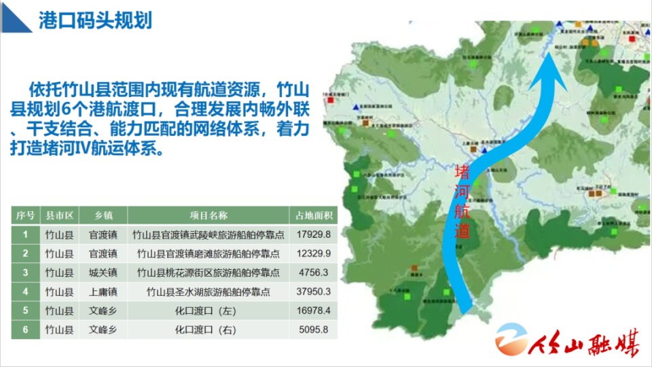Viewport: 652px width, 367px height.
Task: Select 竹山县官渡镇磨滩旅游船舶停靠点 project name
Action: click(209, 254)
